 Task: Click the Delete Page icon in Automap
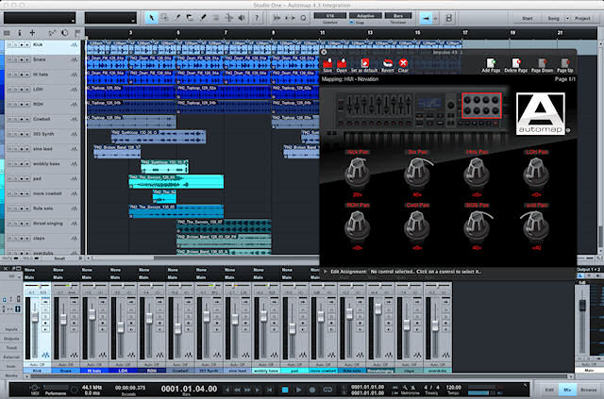point(516,65)
